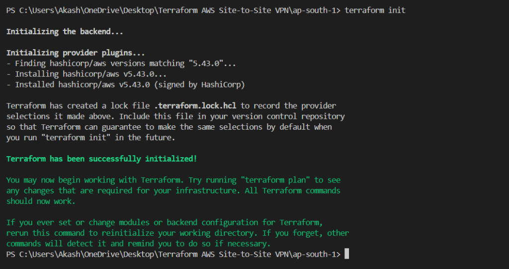Click the 'terraform init' command text
Viewport: 509px width, 269px height.
tap(375, 10)
